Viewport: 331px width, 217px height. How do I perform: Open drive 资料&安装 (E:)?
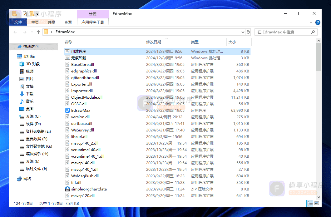tap(35, 131)
